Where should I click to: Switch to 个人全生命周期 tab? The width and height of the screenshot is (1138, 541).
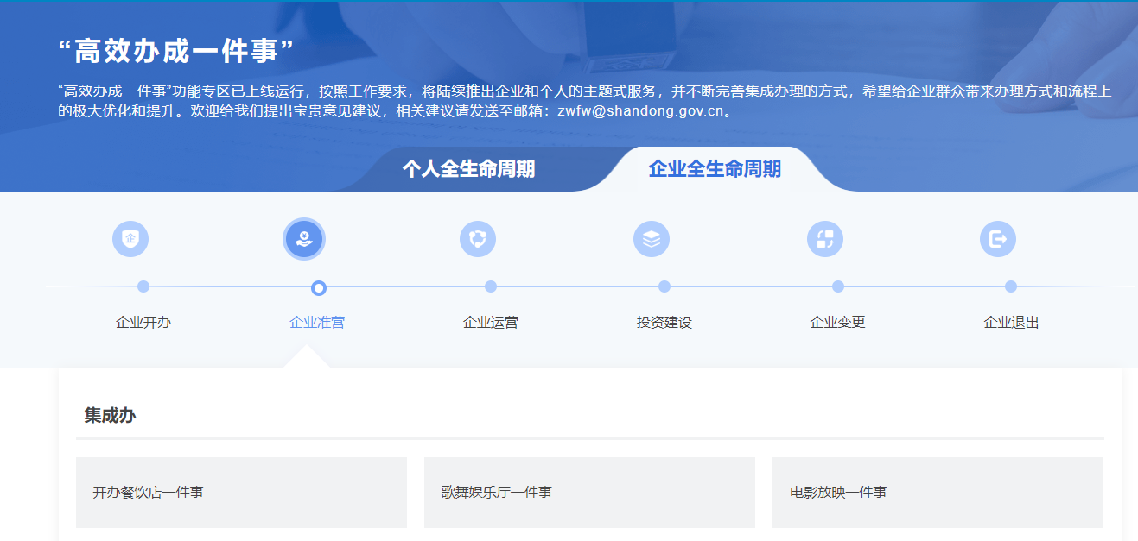coord(468,169)
